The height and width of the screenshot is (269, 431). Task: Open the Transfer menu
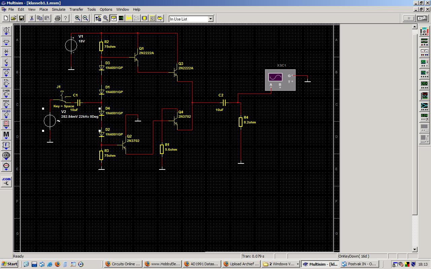(x=76, y=9)
